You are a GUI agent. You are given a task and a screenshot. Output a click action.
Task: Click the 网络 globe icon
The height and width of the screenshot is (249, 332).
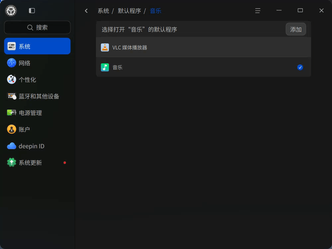(11, 63)
